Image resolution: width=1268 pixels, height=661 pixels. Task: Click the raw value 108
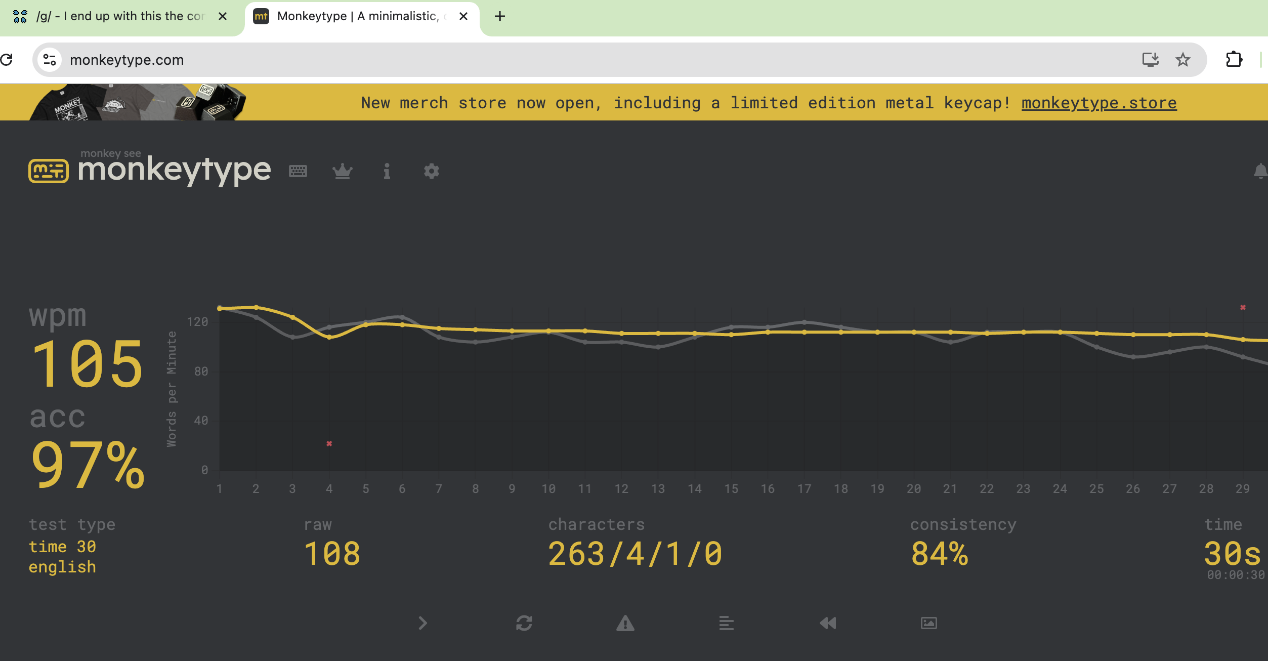(x=332, y=554)
